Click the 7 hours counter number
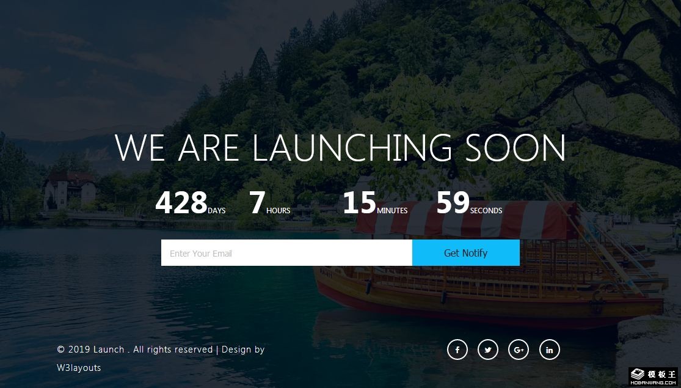 tap(257, 203)
